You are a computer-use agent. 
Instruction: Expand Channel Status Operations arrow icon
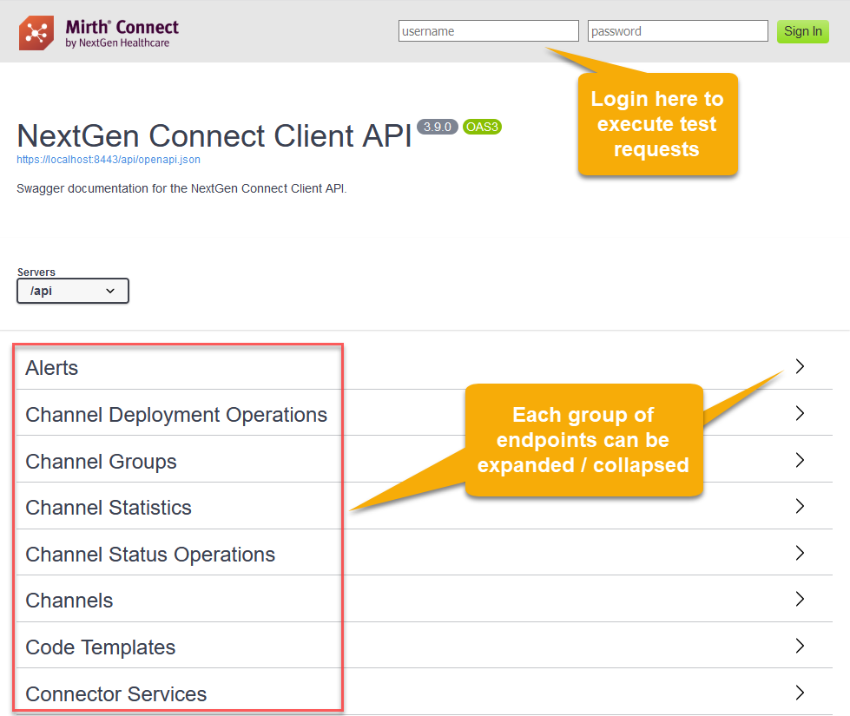[x=800, y=554]
